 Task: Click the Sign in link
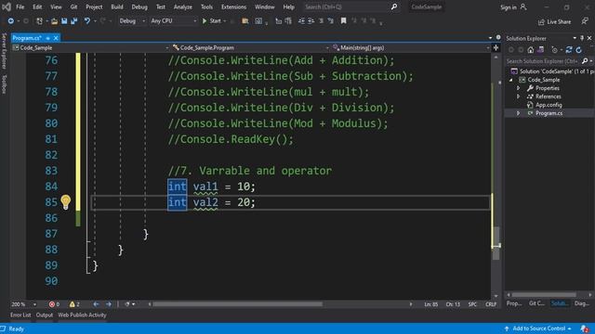tap(513, 7)
